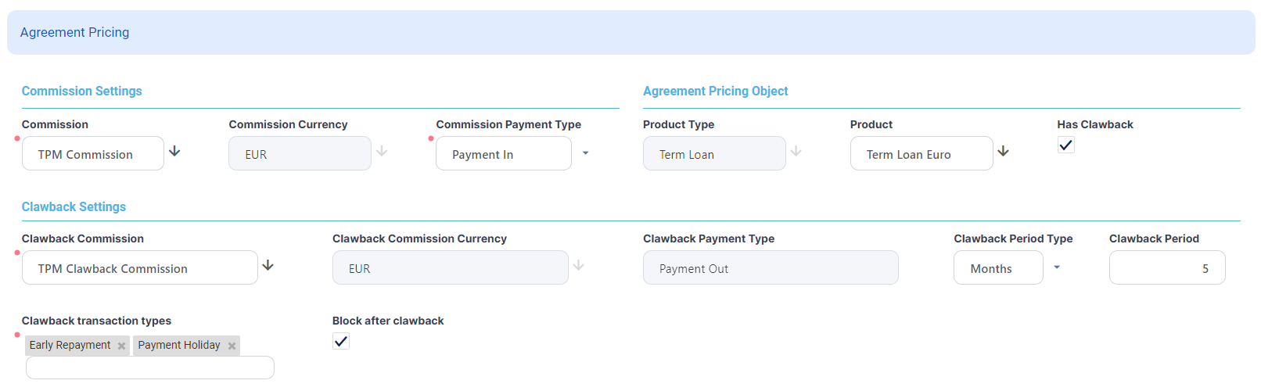1261x391 pixels.
Task: Click the lookup arrow beside TPM Commission
Action: pyautogui.click(x=174, y=152)
